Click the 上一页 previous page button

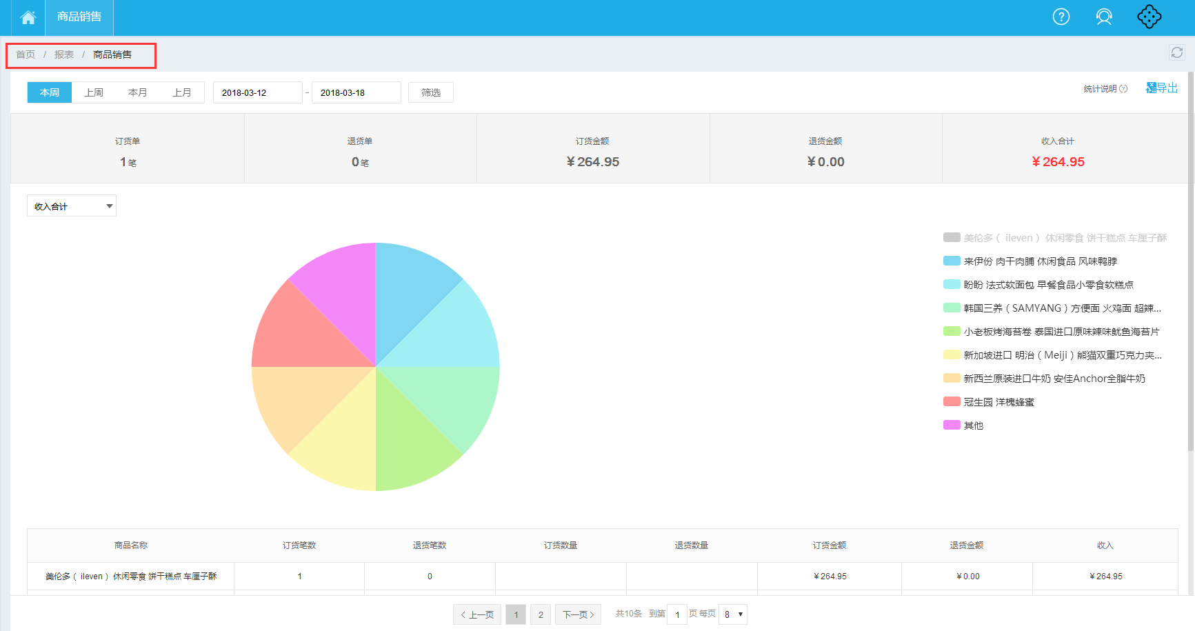point(477,614)
